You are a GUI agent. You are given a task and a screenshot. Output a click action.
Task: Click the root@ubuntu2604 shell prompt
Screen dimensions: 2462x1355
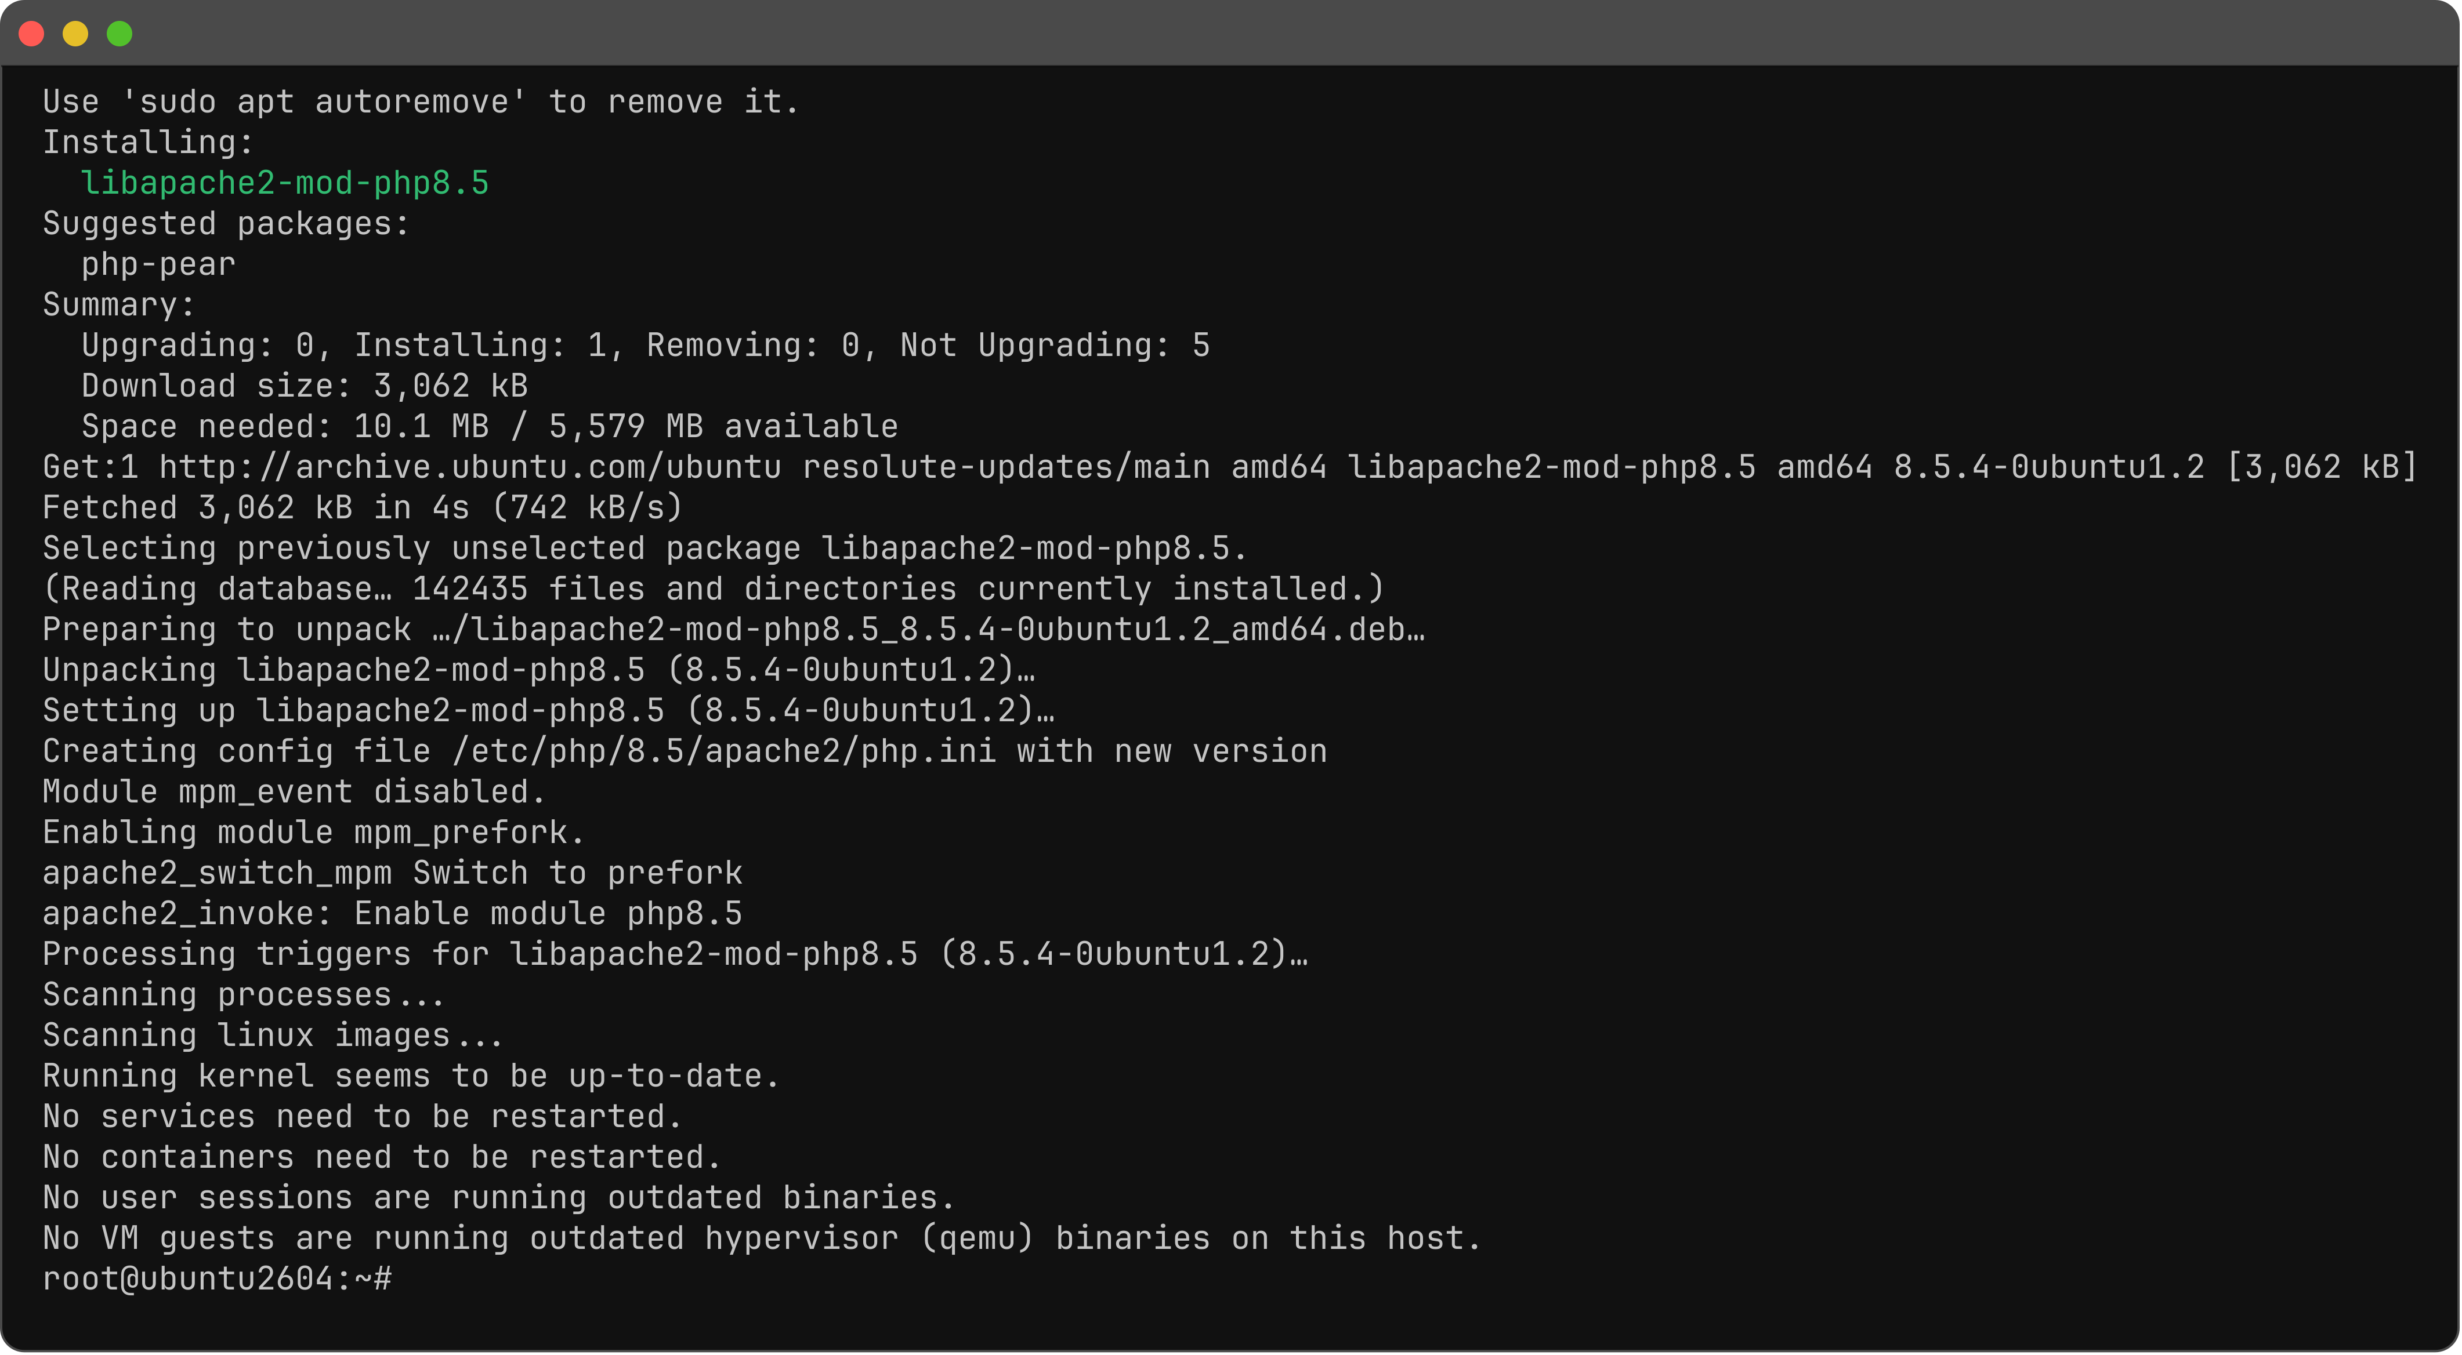(217, 1278)
